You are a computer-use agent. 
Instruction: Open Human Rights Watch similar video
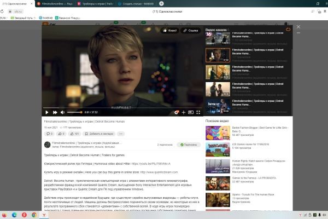point(218,166)
